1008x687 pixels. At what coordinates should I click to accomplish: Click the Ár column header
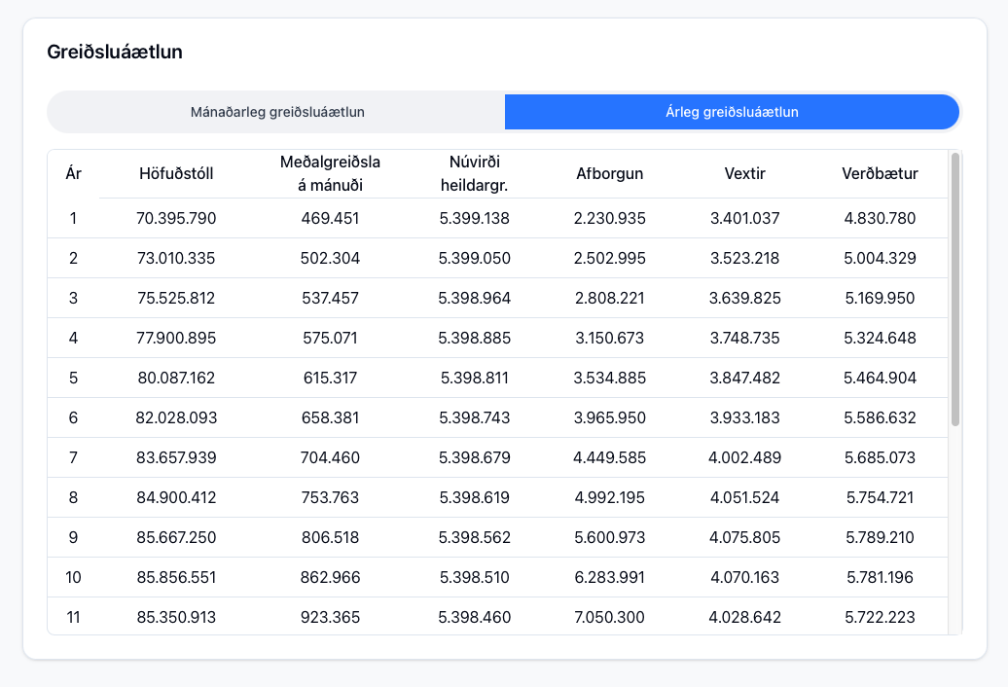coord(73,174)
